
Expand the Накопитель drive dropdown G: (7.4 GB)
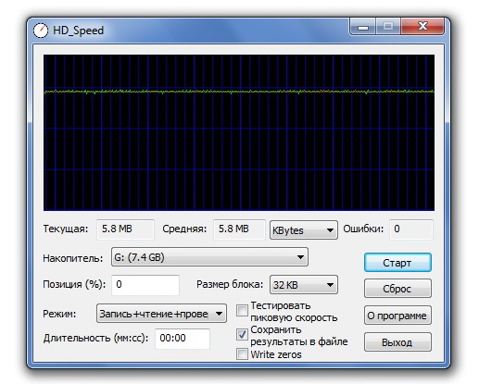click(209, 257)
